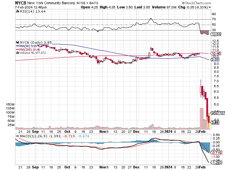Image resolution: width=225 pixels, height=170 pixels.
Task: Click the 'MACD(12,26,9)' legend label
Action: coord(33,136)
